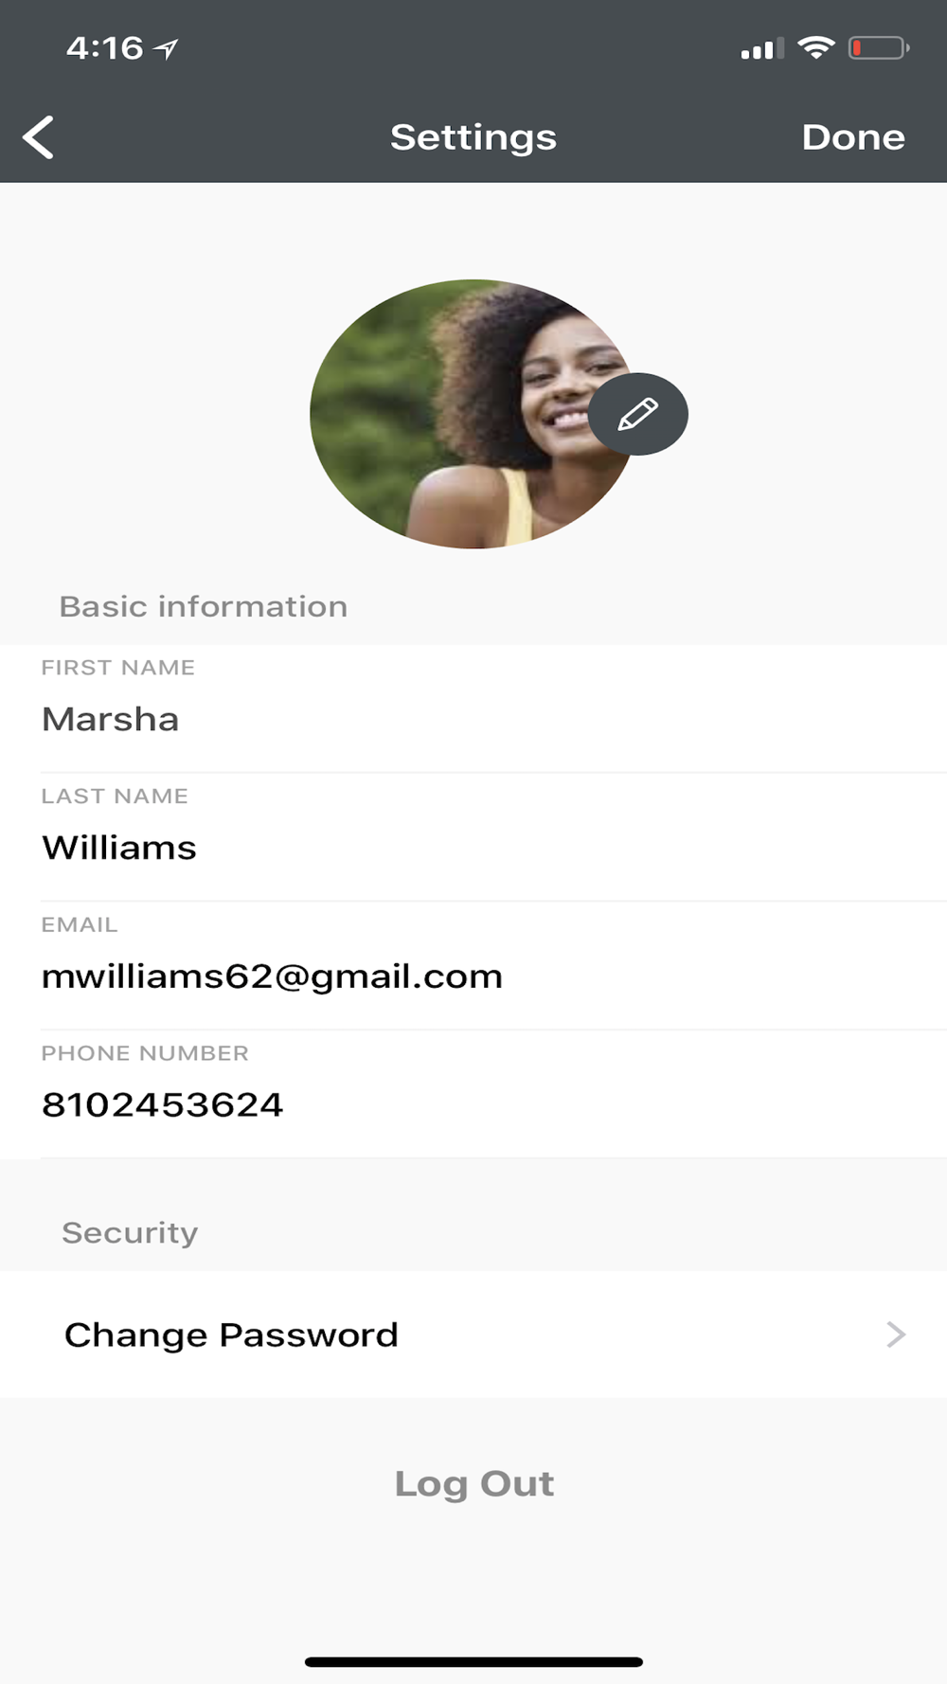Tap the Settings title in header
The height and width of the screenshot is (1684, 947).
pyautogui.click(x=473, y=137)
